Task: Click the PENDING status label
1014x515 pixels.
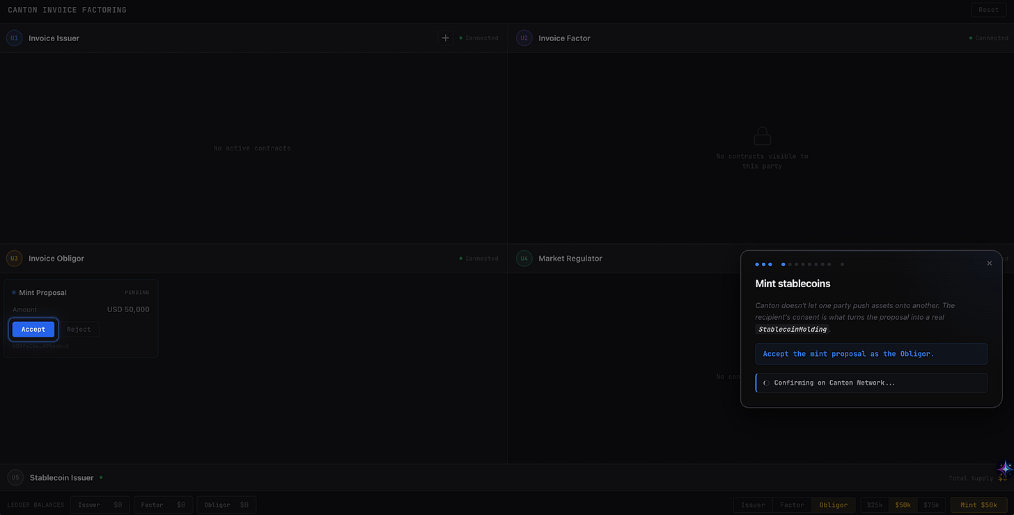Action: click(137, 293)
